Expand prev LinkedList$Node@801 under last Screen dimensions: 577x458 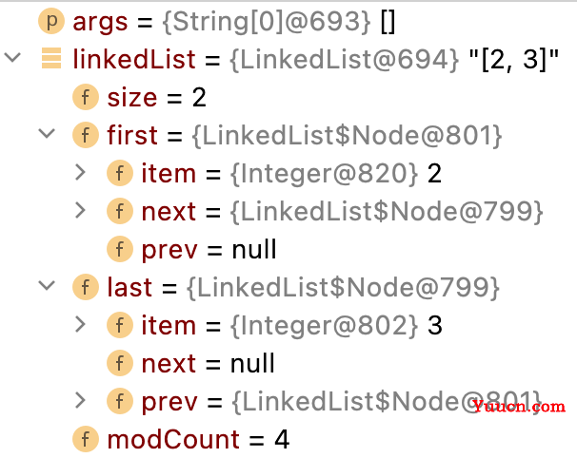[80, 400]
